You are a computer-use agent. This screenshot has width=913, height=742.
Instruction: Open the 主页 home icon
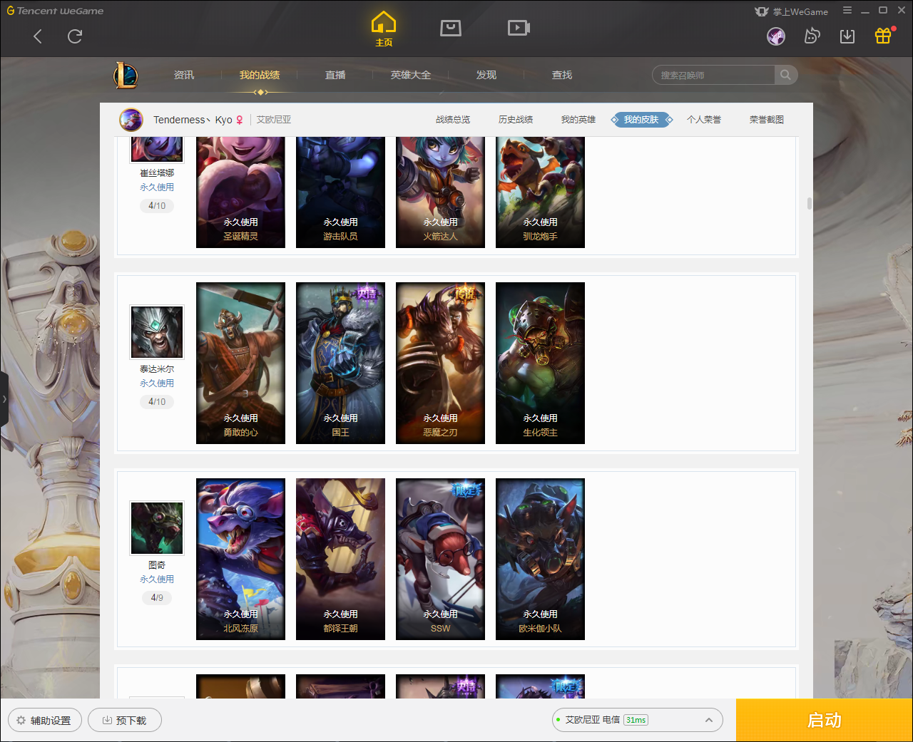(384, 29)
